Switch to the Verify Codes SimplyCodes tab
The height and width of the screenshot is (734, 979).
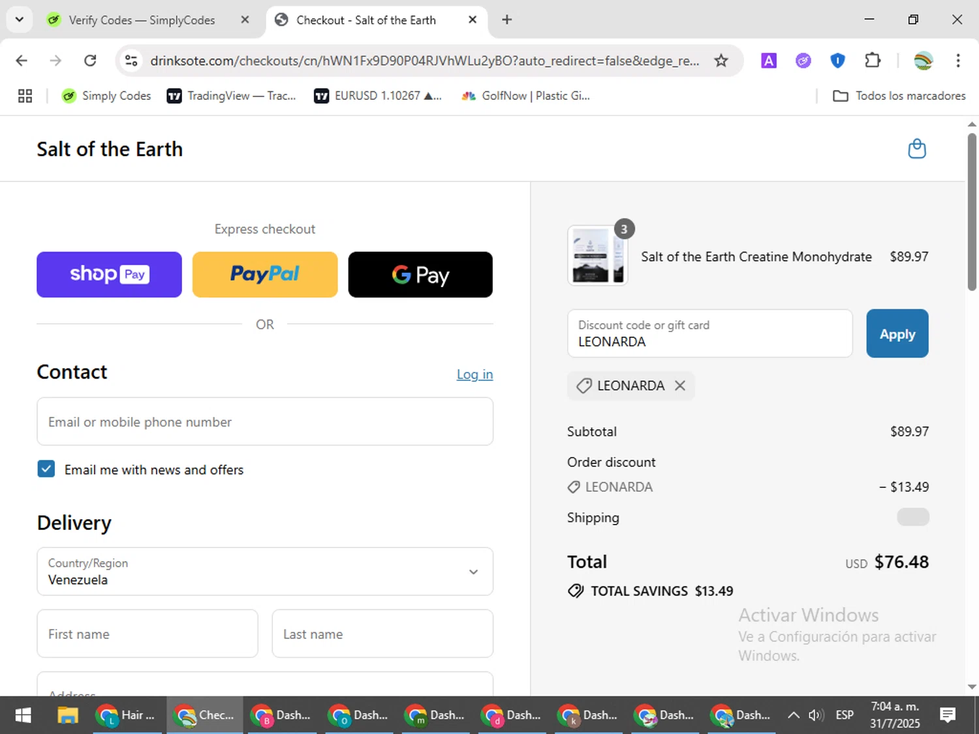142,20
